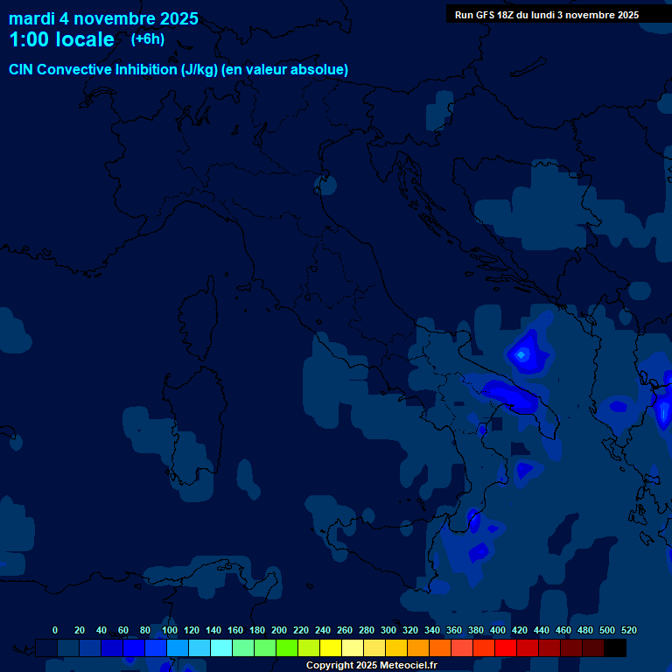Click the '(+6h)' forecast offset text

point(148,39)
